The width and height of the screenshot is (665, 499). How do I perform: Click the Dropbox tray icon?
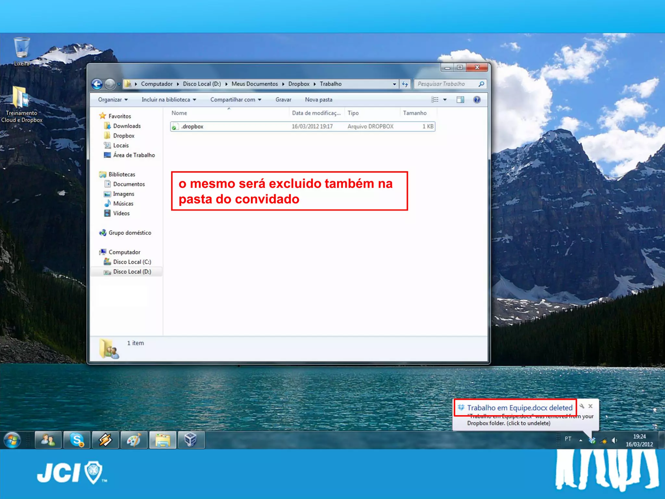point(592,441)
